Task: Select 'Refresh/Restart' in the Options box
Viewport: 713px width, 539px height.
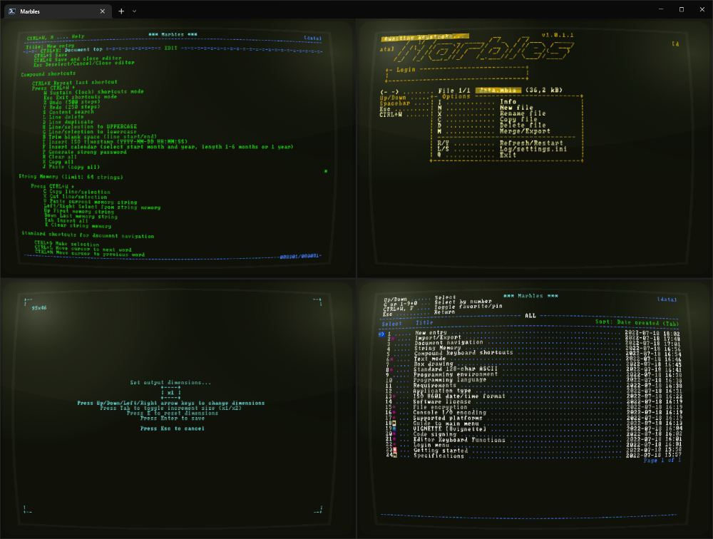Action: (531, 143)
